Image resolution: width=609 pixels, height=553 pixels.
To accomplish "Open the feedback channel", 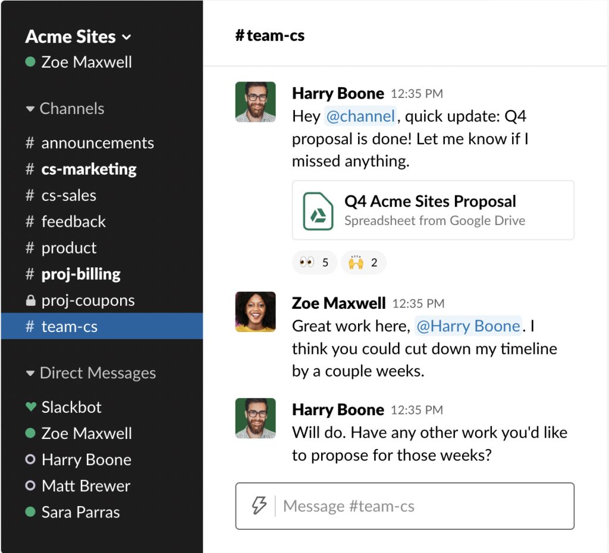I will [x=73, y=222].
